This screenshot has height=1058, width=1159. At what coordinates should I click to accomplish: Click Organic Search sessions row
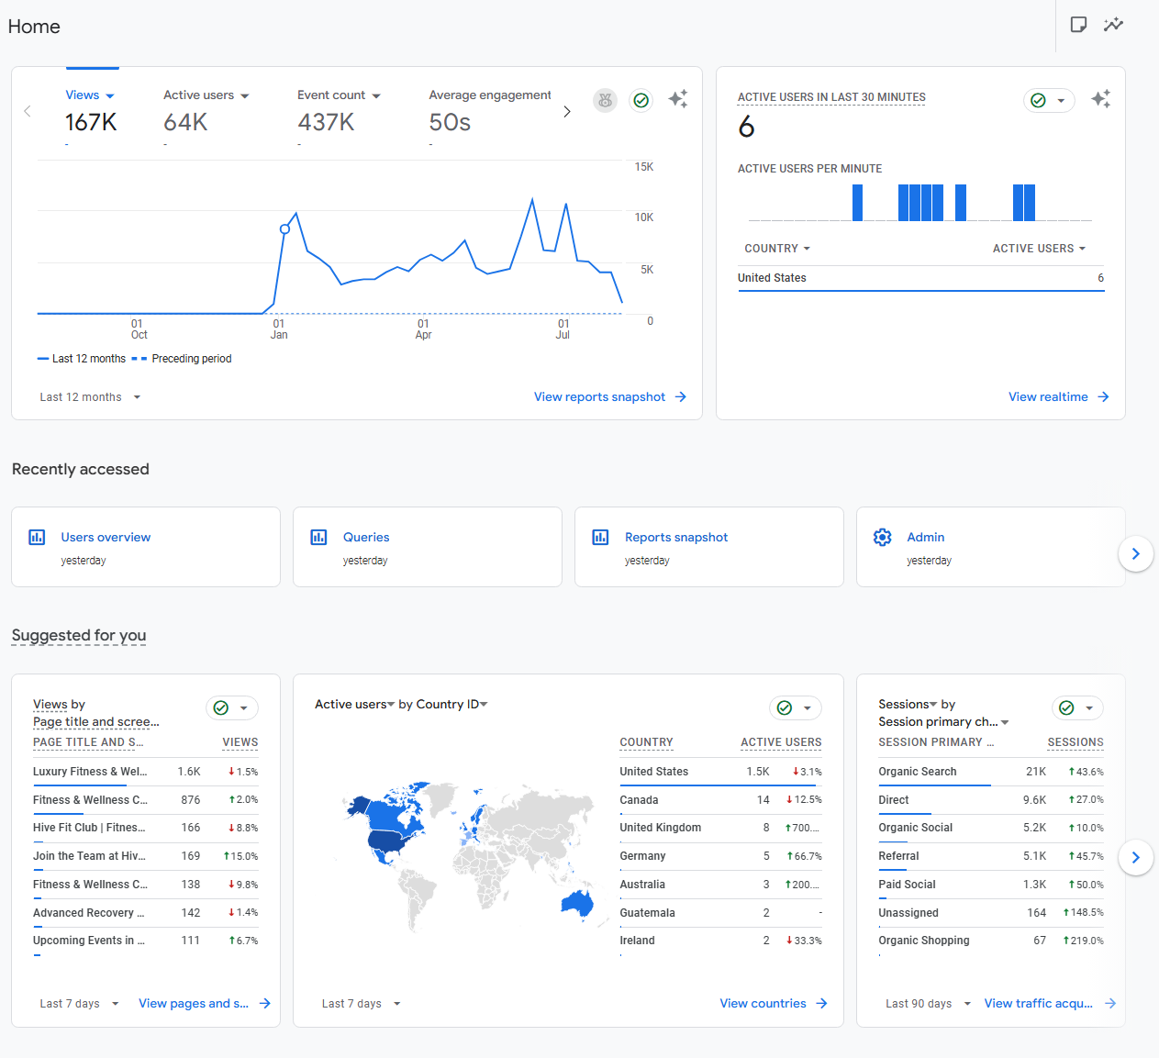[991, 772]
